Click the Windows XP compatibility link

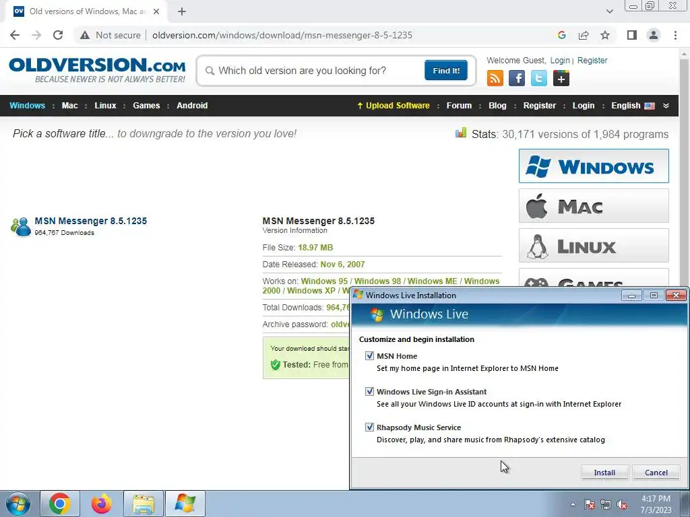point(311,291)
